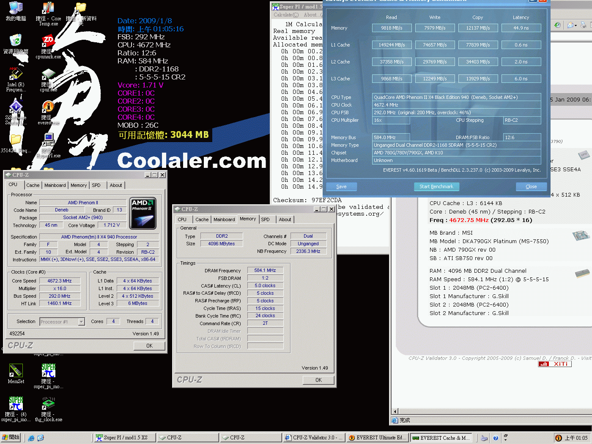Screen dimensions: 592x444
Task: Click the help icon in taskbar
Action: pyautogui.click(x=496, y=438)
